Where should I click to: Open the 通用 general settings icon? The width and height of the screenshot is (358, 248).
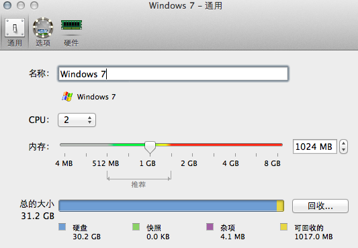(x=15, y=28)
